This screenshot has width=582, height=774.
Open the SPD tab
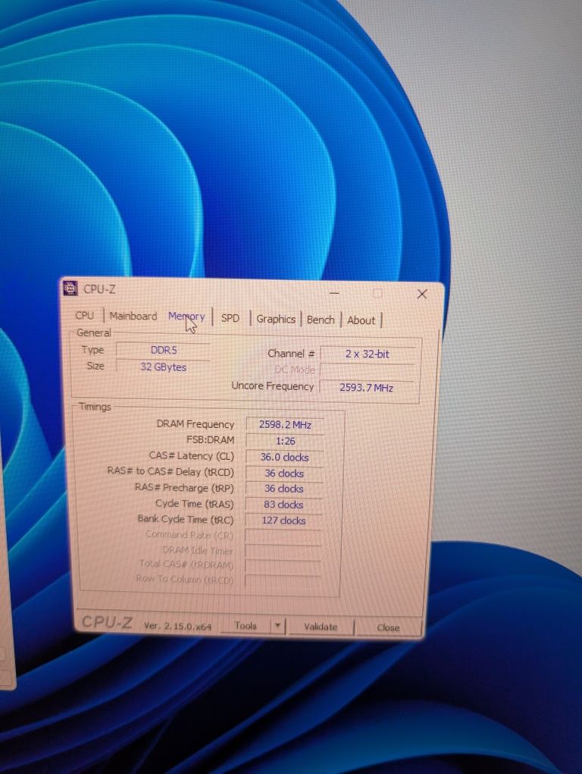[x=230, y=318]
